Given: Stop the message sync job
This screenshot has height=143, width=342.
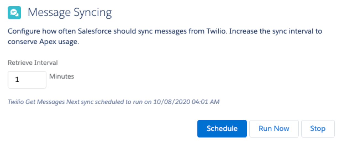Looking at the screenshot, I should (318, 128).
